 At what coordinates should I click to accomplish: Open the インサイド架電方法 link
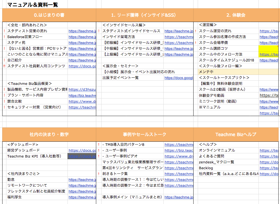179,37
